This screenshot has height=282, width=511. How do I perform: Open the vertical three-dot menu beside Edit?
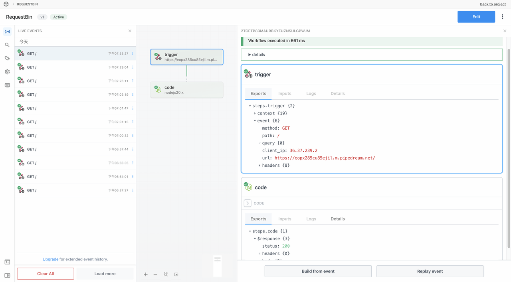[x=502, y=17]
